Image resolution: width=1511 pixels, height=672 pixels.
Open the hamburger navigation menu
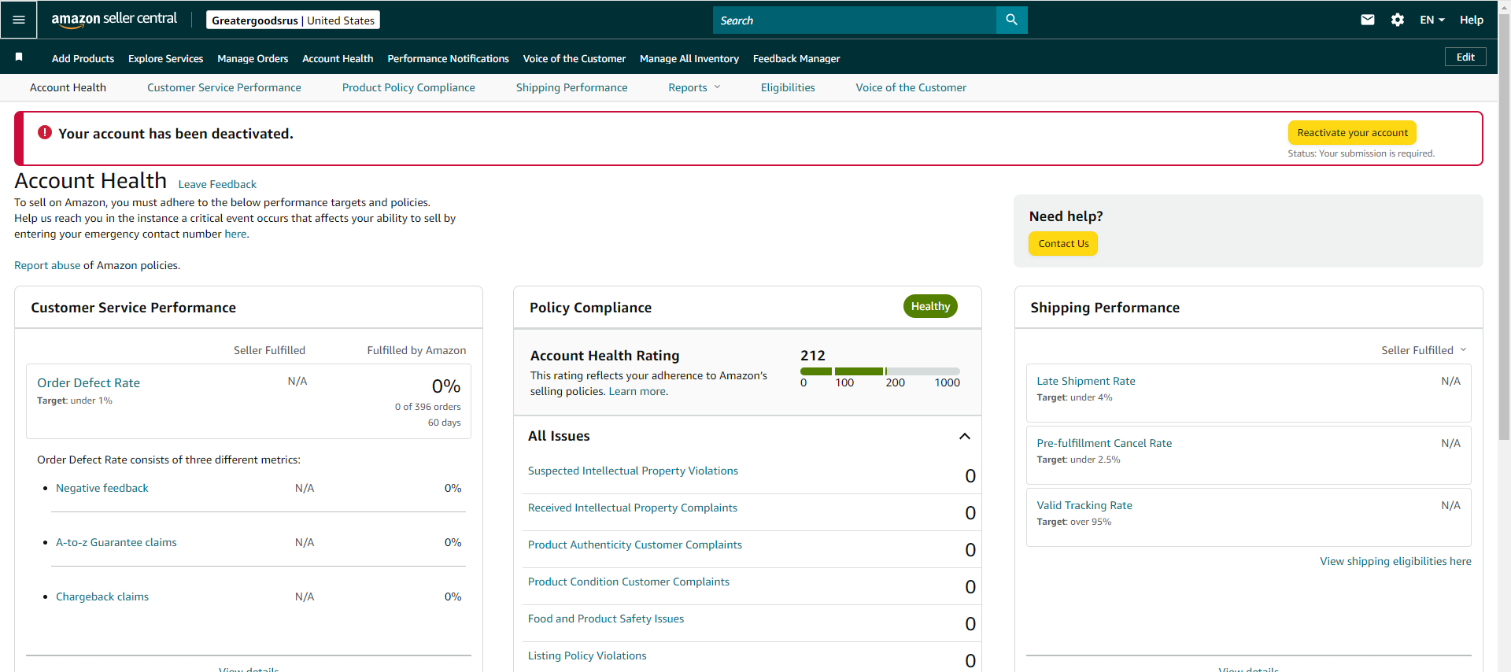(x=19, y=20)
